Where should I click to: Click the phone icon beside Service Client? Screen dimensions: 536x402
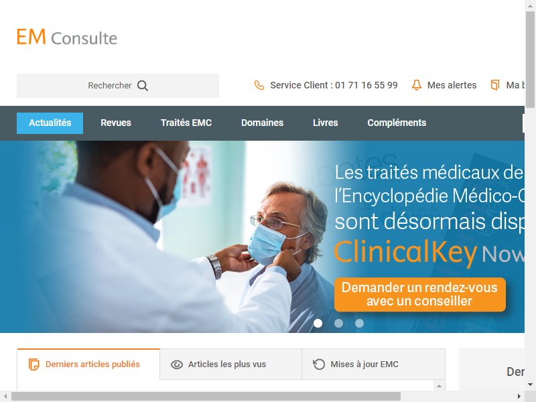[259, 85]
